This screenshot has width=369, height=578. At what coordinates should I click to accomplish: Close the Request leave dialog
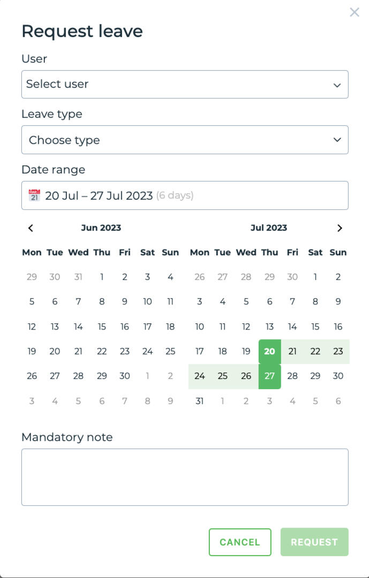[x=354, y=12]
